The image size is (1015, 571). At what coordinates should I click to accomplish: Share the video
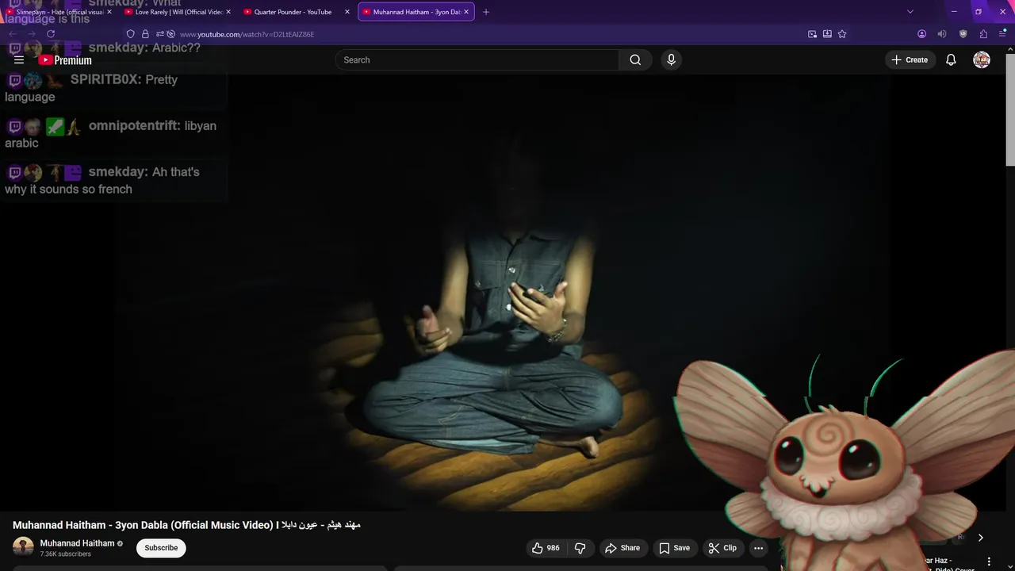pos(622,548)
